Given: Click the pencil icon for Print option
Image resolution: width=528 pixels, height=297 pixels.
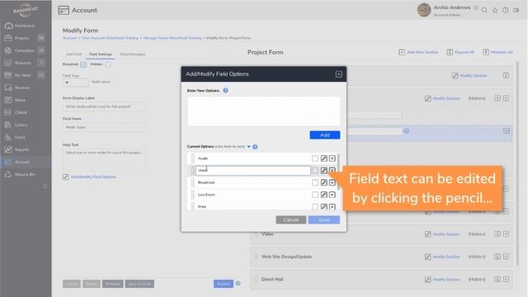Looking at the screenshot, I should point(323,206).
